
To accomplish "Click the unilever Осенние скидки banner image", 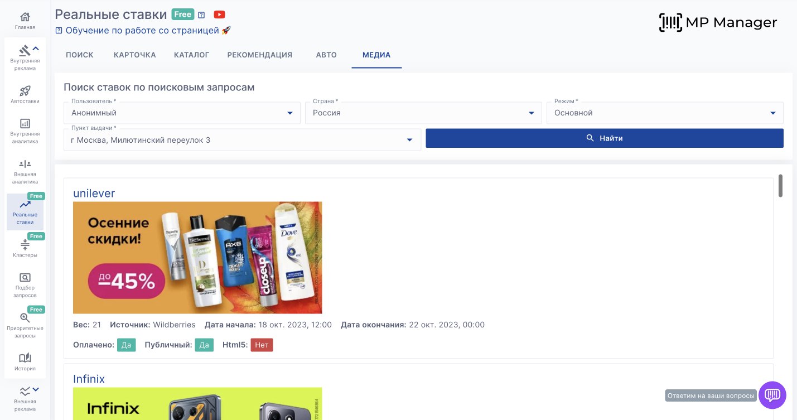I will [x=197, y=258].
